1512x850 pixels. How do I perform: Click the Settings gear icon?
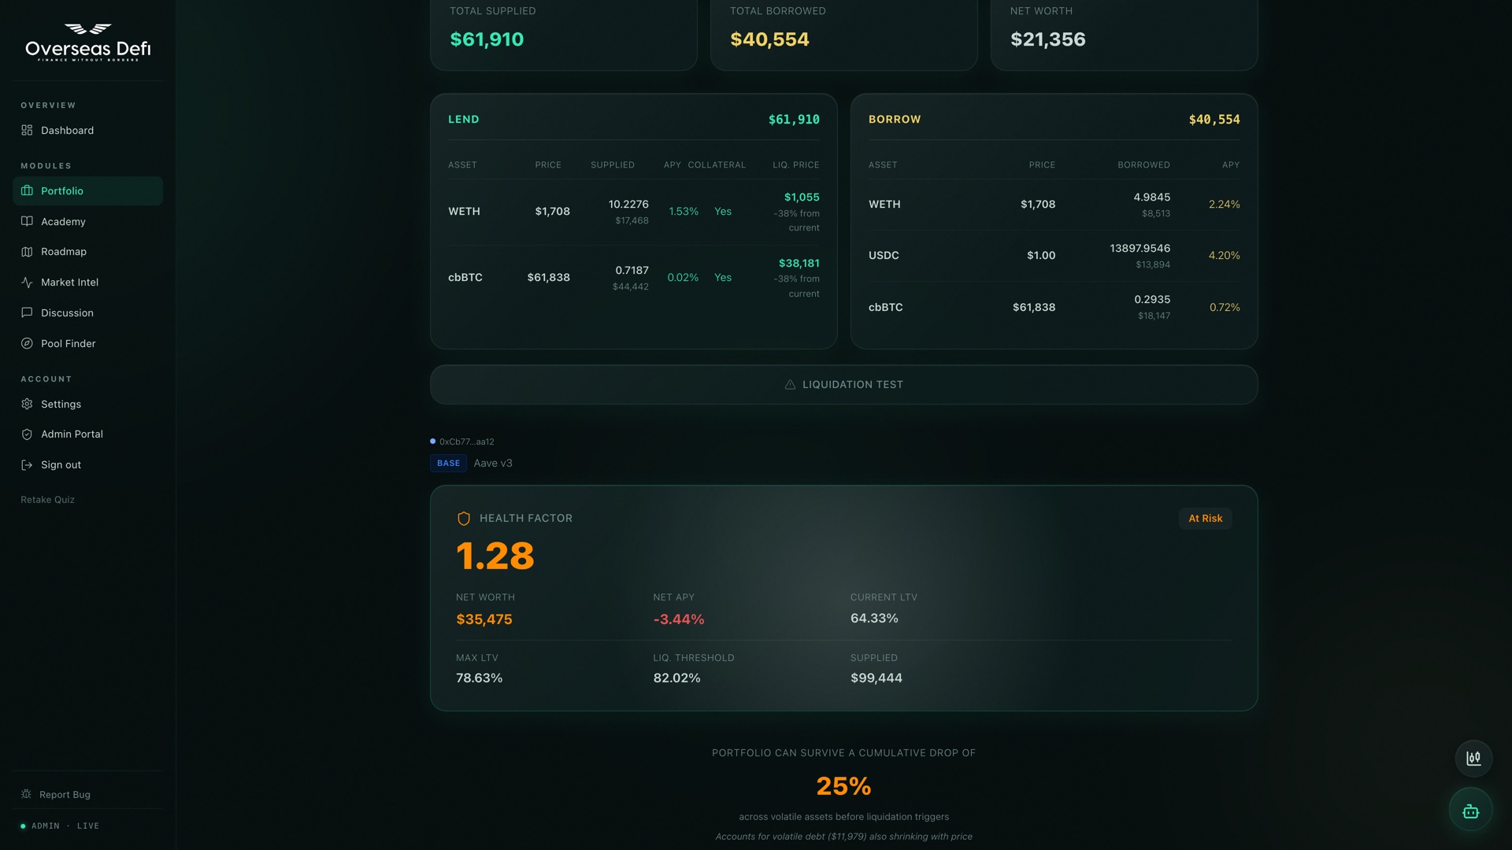click(x=27, y=405)
